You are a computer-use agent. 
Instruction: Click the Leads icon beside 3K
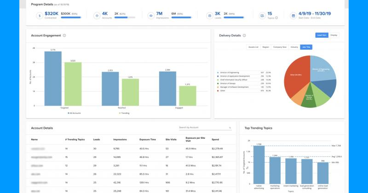click(x=209, y=16)
